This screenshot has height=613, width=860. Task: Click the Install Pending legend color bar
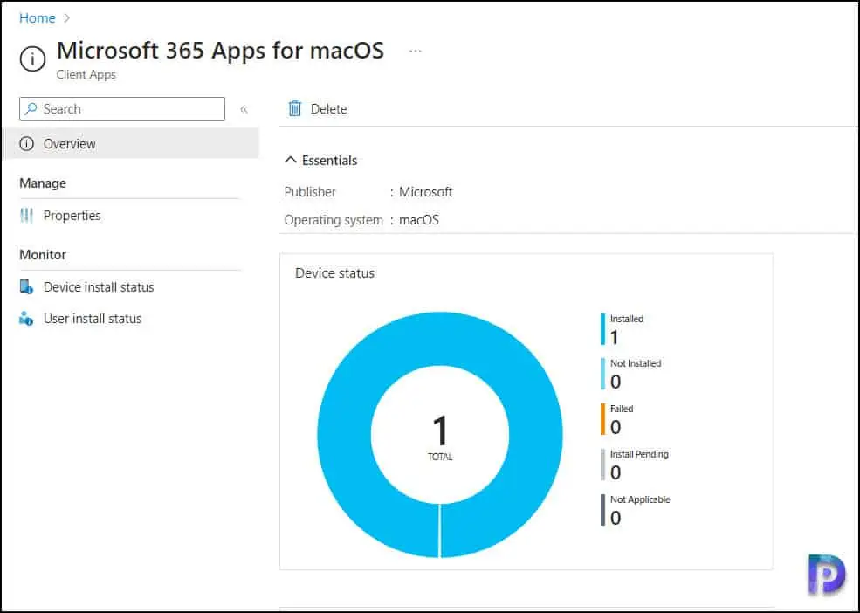pos(602,465)
